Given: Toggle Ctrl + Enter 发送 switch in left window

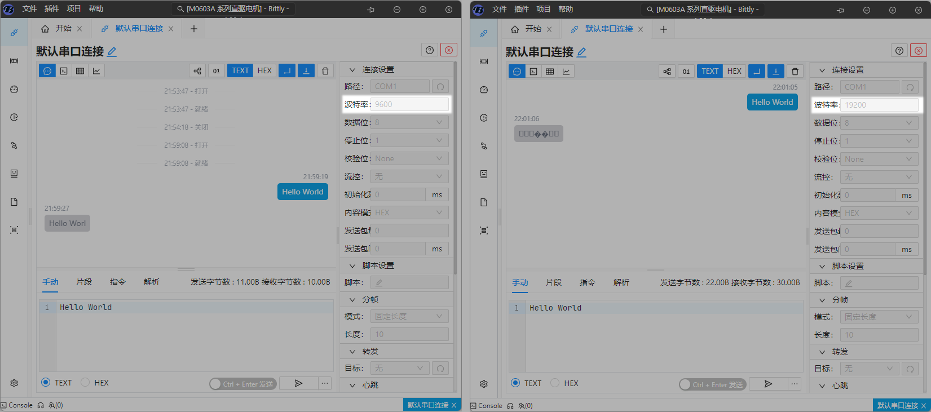Looking at the screenshot, I should pyautogui.click(x=215, y=384).
